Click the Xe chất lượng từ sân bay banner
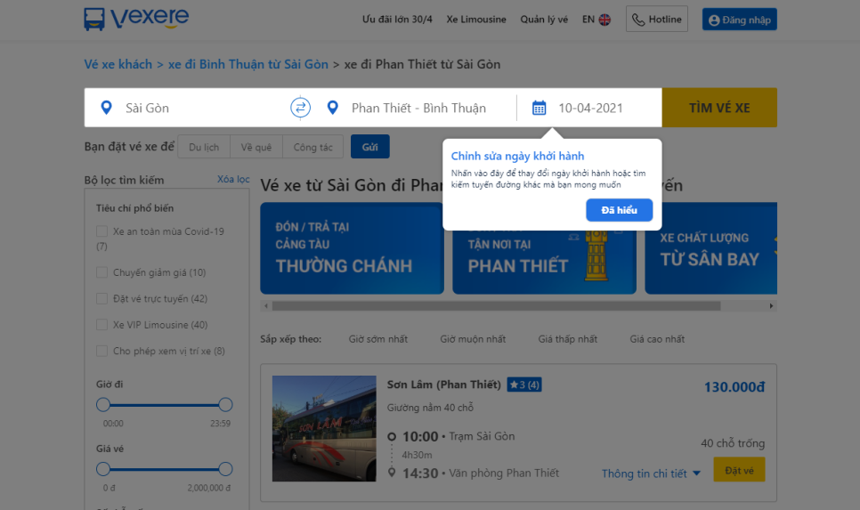Screen dimensions: 860x510 (710, 248)
